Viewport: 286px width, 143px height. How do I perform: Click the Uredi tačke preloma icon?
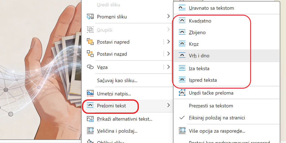182,93
